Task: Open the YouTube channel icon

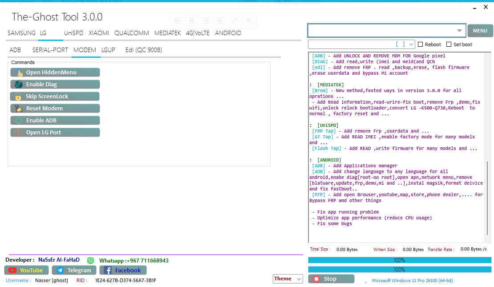Action: pyautogui.click(x=12, y=270)
